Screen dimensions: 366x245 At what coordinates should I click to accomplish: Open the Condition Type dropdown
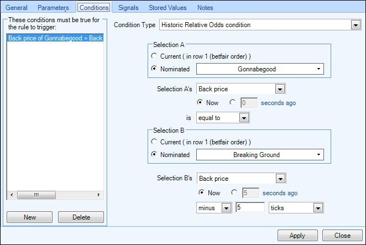(260, 25)
